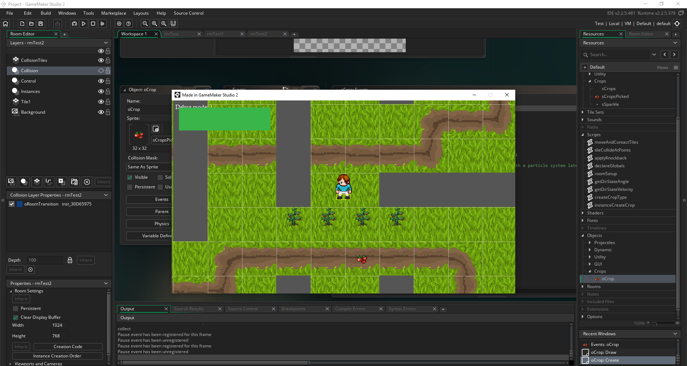Switch to the Compile Errors tab

coord(350,309)
